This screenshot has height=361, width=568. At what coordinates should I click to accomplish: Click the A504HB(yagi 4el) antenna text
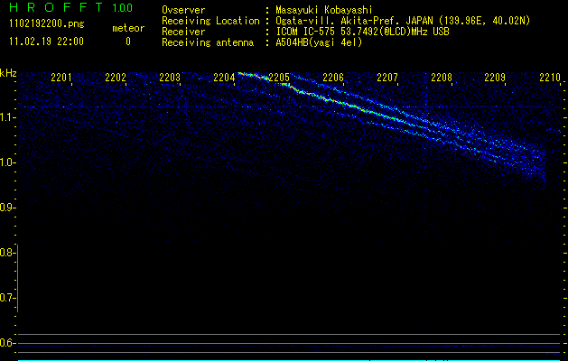pos(319,42)
